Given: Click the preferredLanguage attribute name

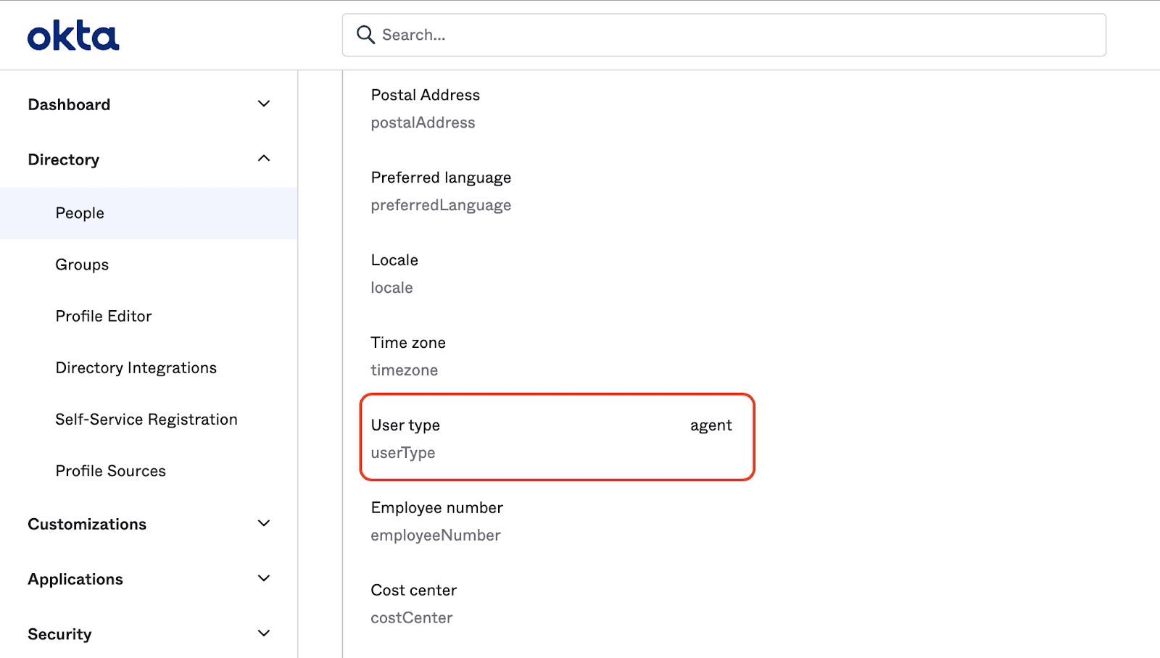Looking at the screenshot, I should click(442, 205).
